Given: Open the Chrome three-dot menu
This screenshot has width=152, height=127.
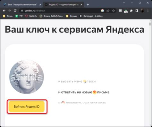Looking at the screenshot, I should [x=148, y=11].
